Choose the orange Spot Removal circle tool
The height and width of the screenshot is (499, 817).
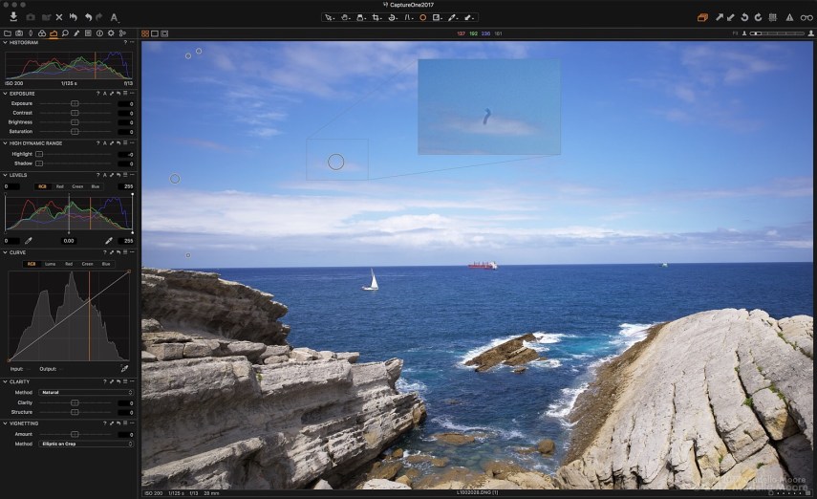tap(423, 17)
